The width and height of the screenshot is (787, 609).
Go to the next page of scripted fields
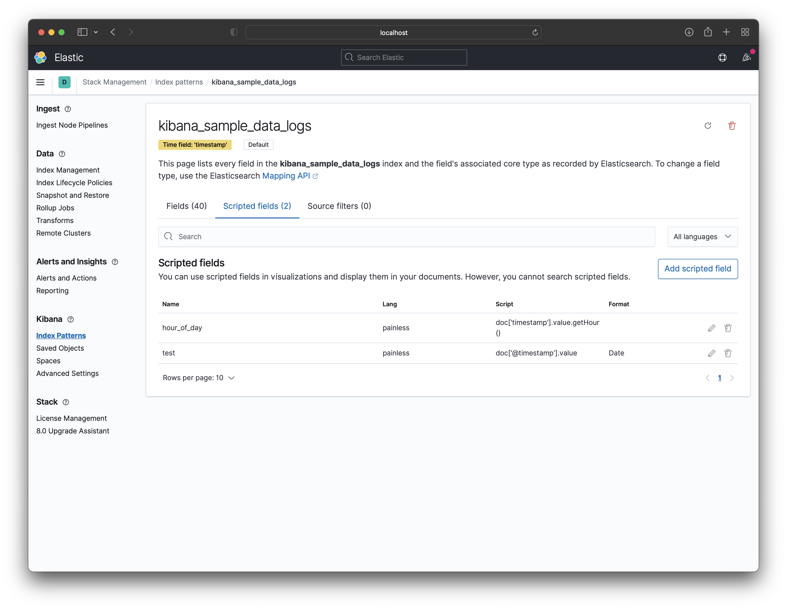pyautogui.click(x=732, y=378)
